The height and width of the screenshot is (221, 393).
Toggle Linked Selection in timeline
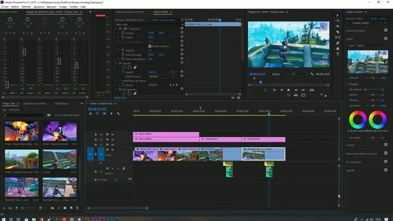click(x=104, y=114)
